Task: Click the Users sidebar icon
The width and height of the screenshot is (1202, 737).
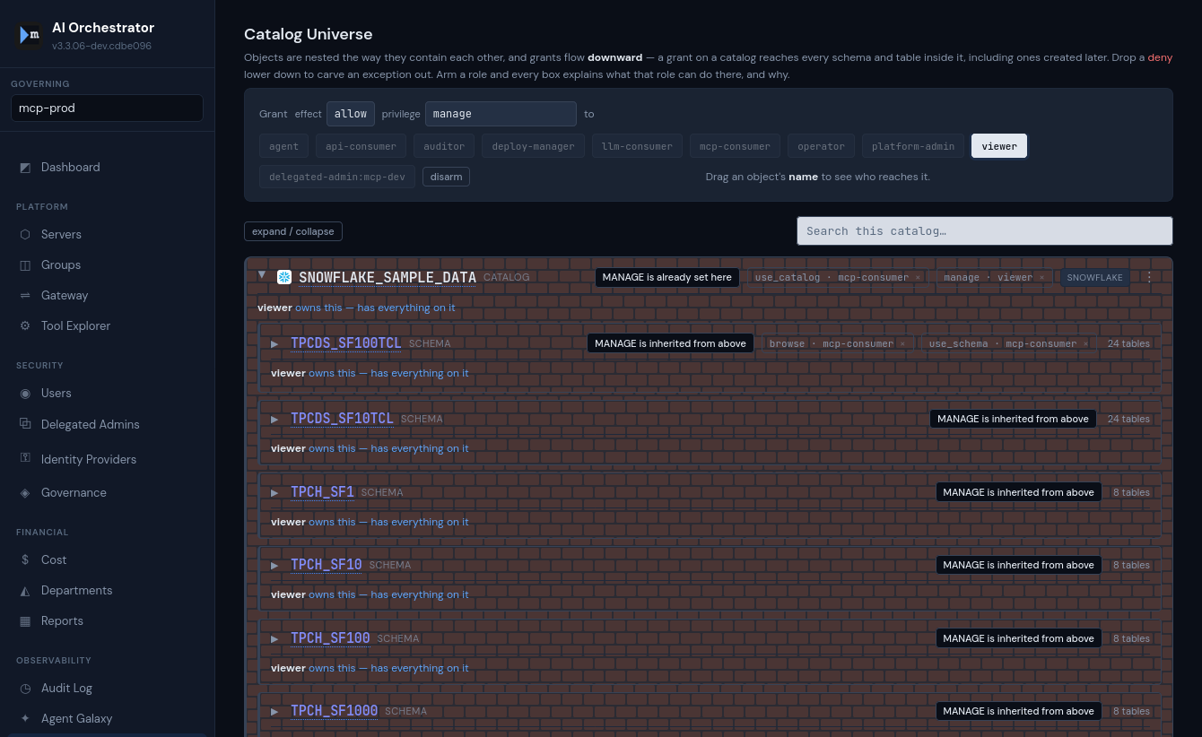Action: (25, 394)
